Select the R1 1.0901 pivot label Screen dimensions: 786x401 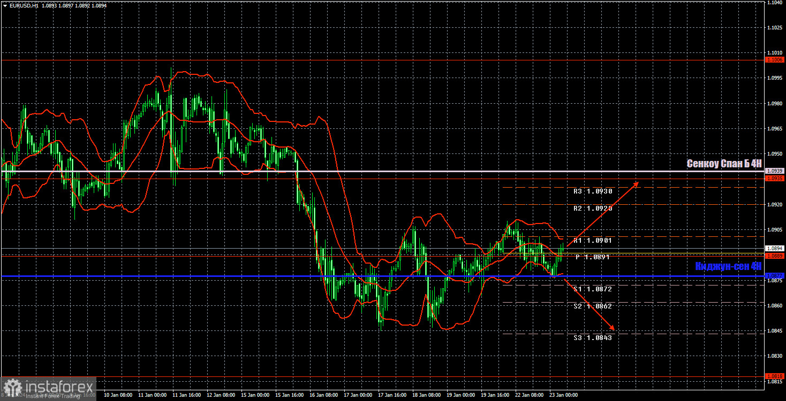pyautogui.click(x=593, y=241)
